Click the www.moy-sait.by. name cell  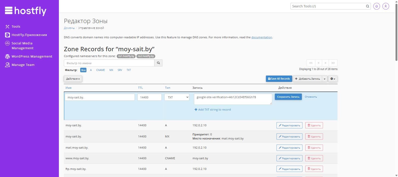77,158
